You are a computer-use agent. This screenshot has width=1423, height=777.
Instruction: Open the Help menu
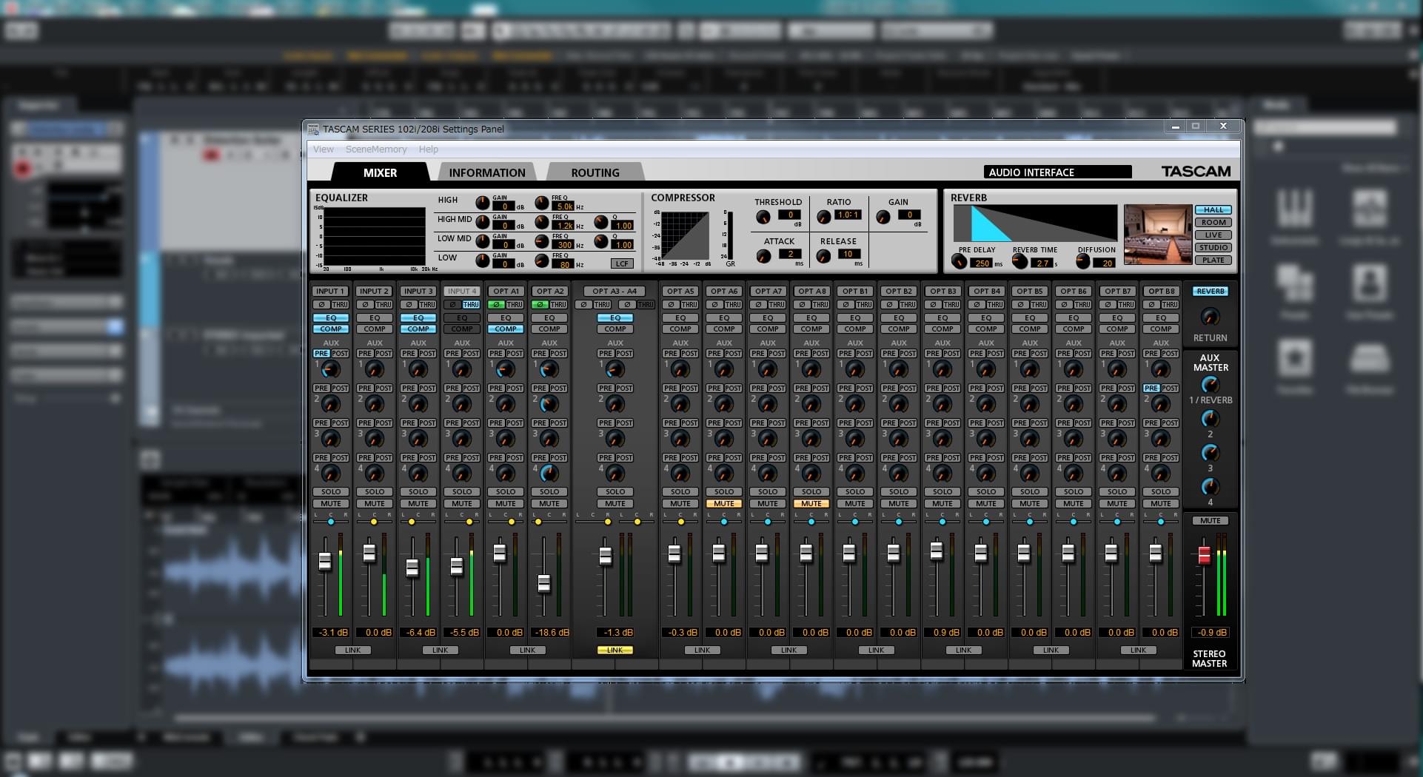point(429,149)
